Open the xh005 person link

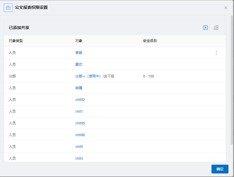point(80,123)
